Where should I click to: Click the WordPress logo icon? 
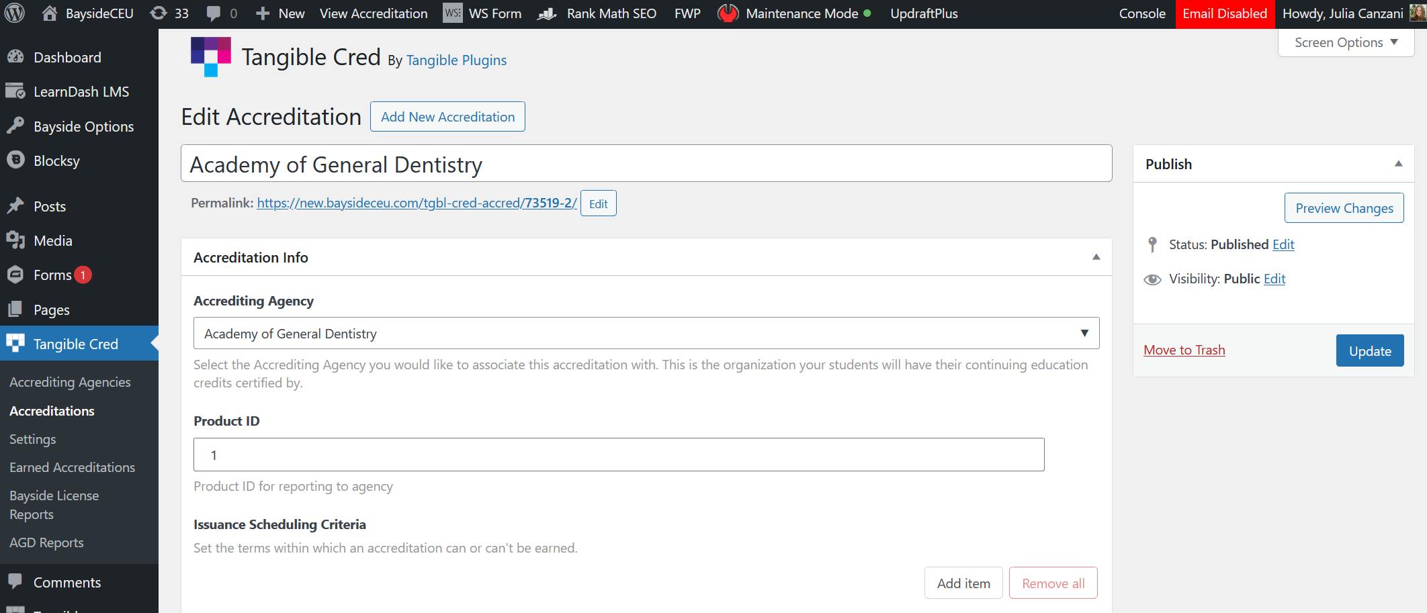15,13
